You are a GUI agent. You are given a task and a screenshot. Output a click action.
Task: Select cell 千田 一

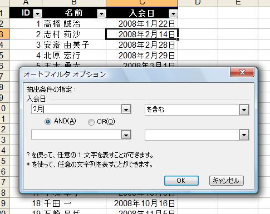coord(74,203)
